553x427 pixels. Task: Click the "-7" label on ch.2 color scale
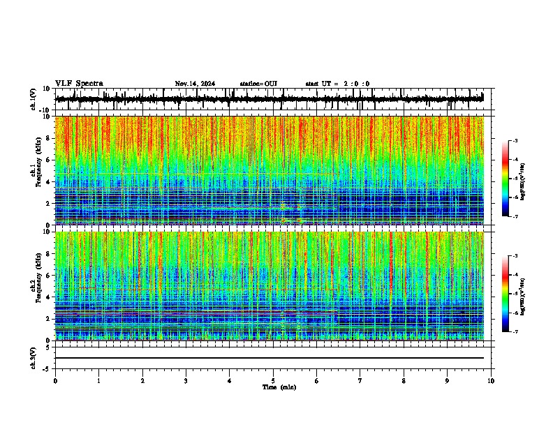(515, 331)
